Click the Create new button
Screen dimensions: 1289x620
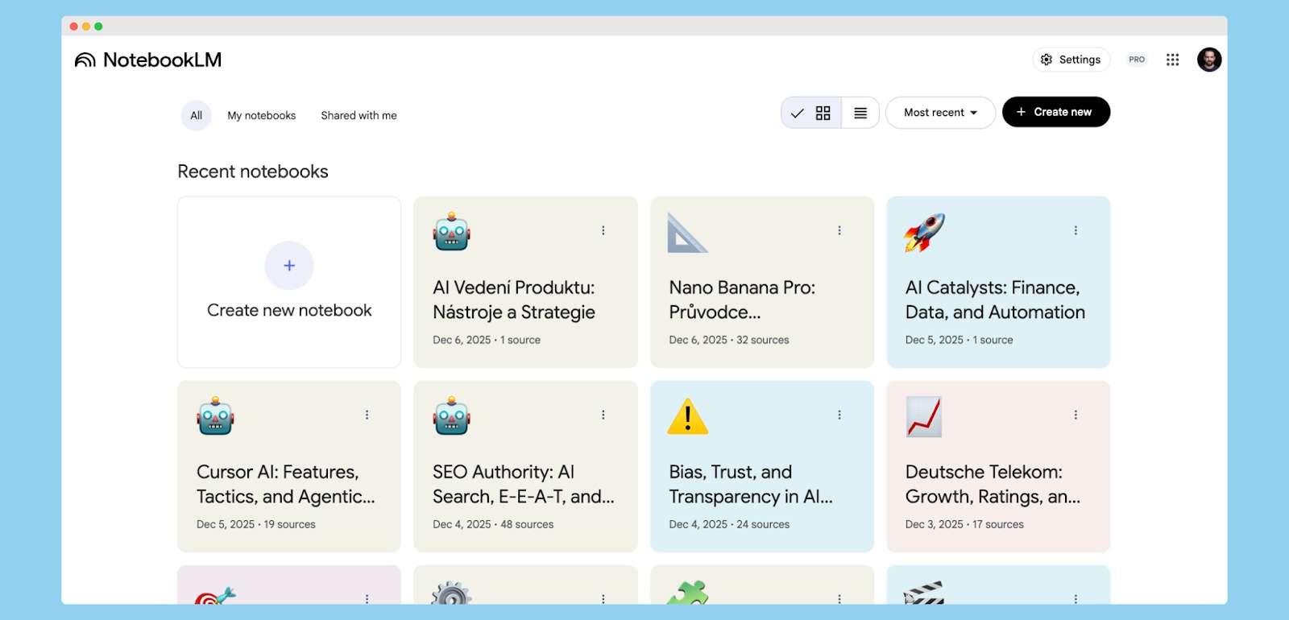click(x=1055, y=112)
